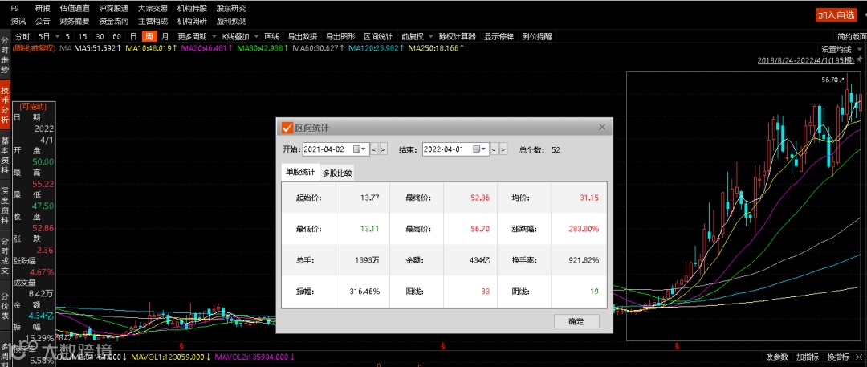Step the start date forward one period
The height and width of the screenshot is (367, 867).
click(x=384, y=149)
